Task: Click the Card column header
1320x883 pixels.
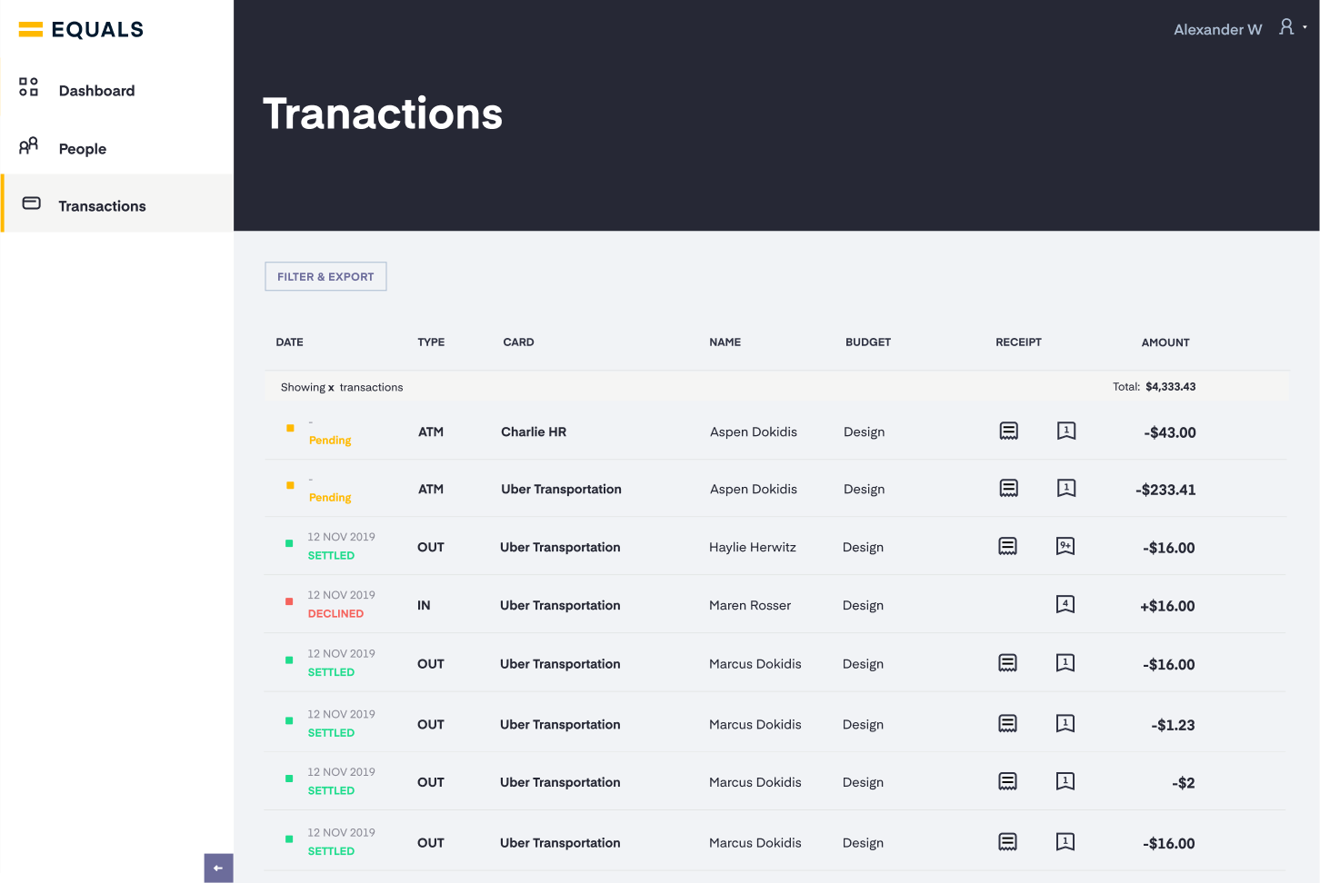Action: (518, 342)
